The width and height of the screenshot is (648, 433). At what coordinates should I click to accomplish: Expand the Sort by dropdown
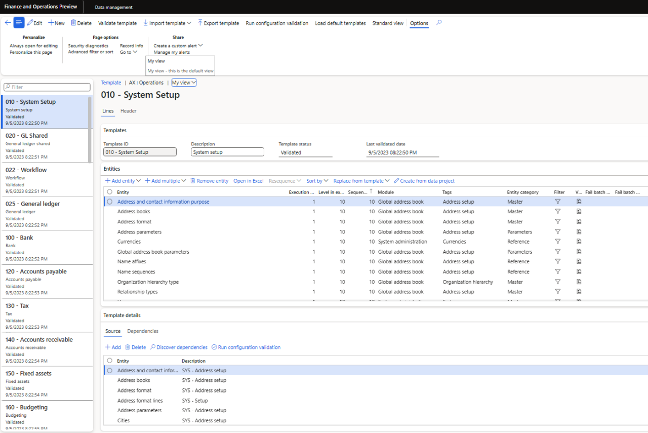click(317, 181)
